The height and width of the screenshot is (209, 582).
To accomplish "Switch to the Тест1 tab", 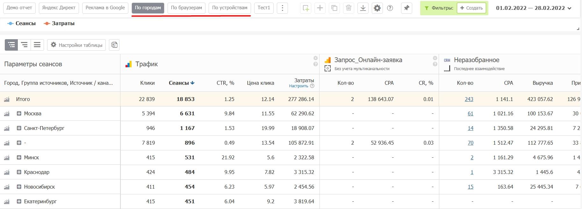I will [264, 8].
